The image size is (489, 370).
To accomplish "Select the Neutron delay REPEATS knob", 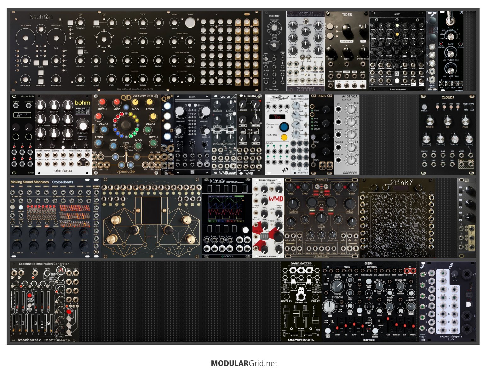I will (143, 22).
